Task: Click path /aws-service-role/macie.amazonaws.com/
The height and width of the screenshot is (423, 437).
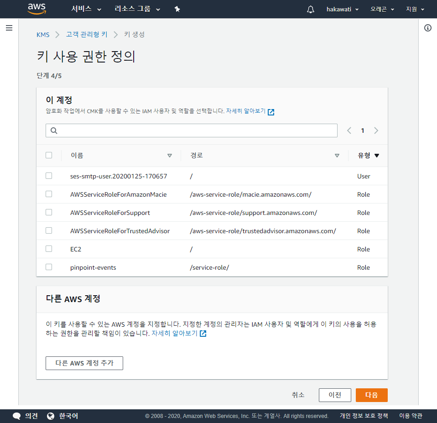Action: click(250, 194)
